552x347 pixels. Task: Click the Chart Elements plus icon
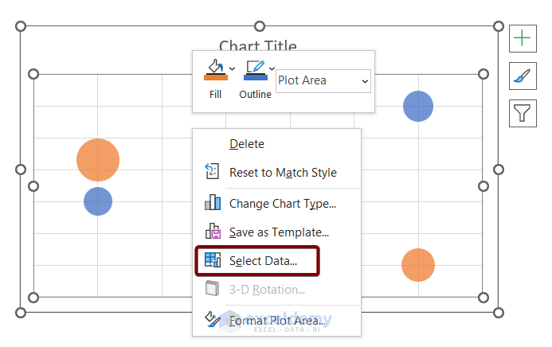coord(522,37)
